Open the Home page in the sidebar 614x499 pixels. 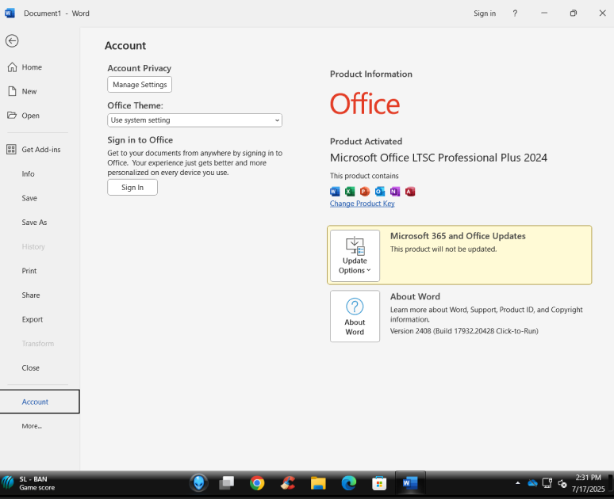click(x=33, y=67)
